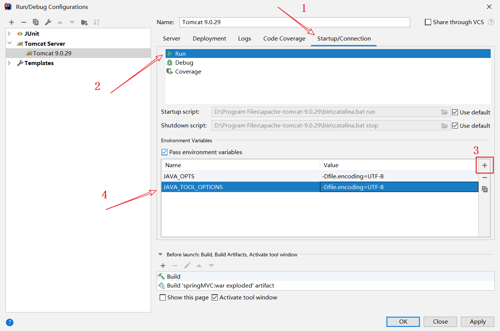The image size is (500, 331).
Task: Click the OK button
Action: coord(403,322)
